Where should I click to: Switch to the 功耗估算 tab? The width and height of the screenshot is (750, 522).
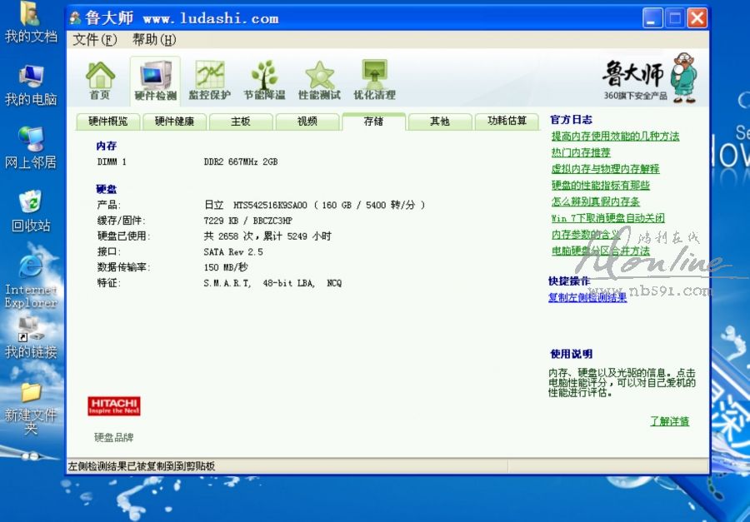pos(507,122)
